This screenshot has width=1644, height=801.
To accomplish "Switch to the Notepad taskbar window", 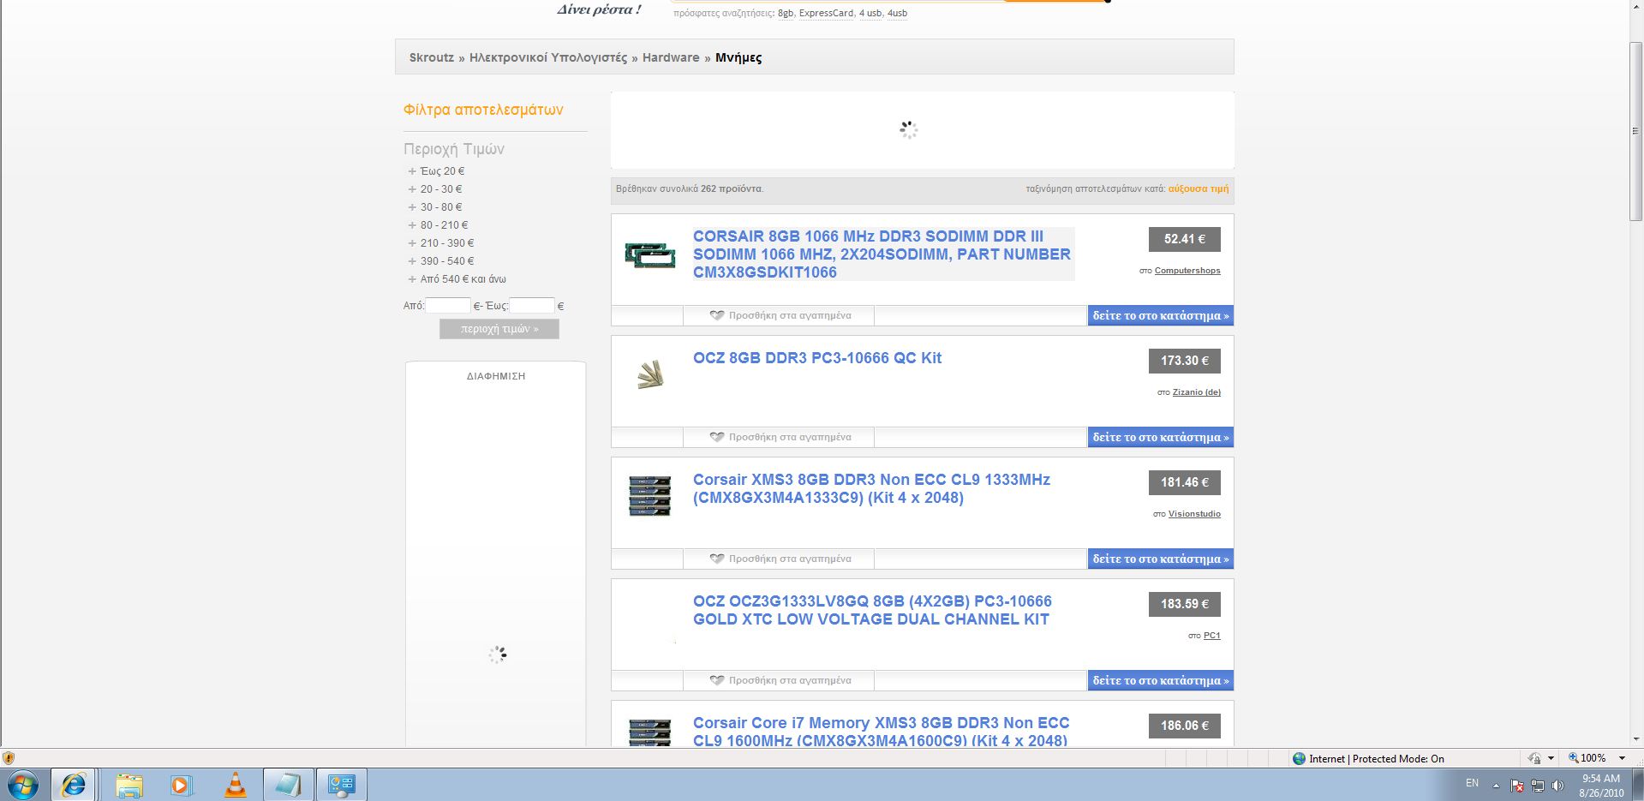I will (288, 785).
